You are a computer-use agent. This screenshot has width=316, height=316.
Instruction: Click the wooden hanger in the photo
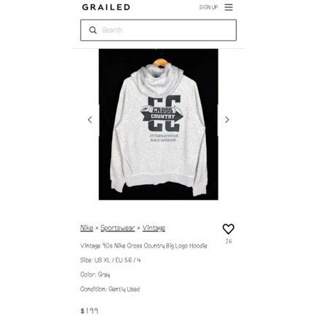[x=160, y=62]
